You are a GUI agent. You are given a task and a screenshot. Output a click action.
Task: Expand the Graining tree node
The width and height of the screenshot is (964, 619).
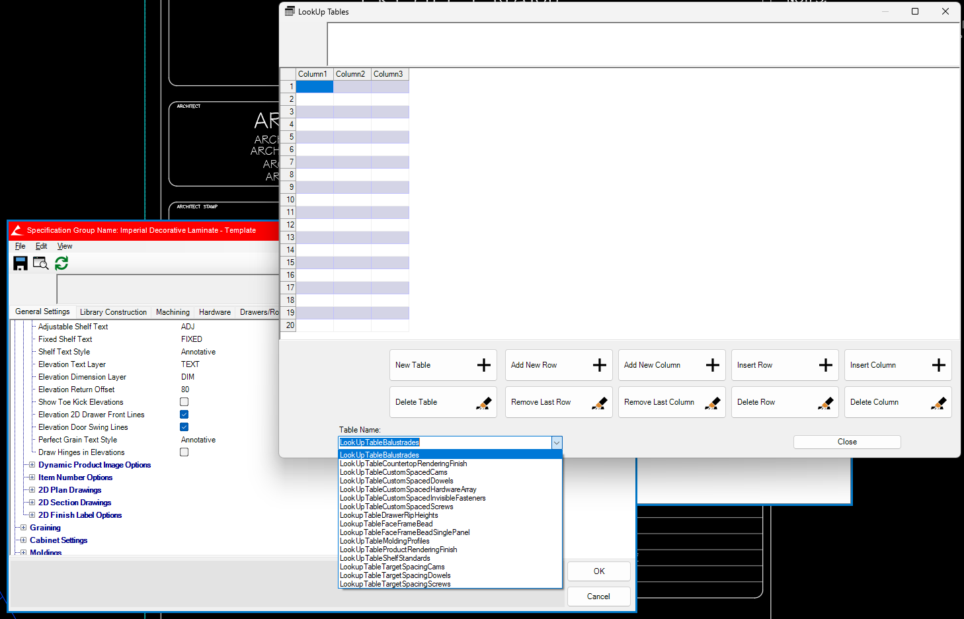(x=23, y=528)
